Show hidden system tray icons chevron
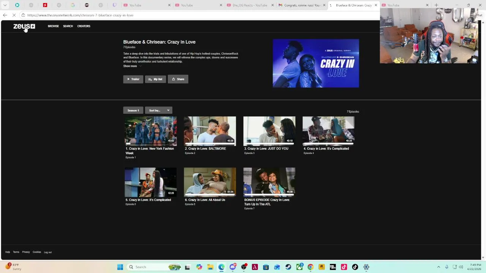This screenshot has height=273, width=486. tap(439, 267)
